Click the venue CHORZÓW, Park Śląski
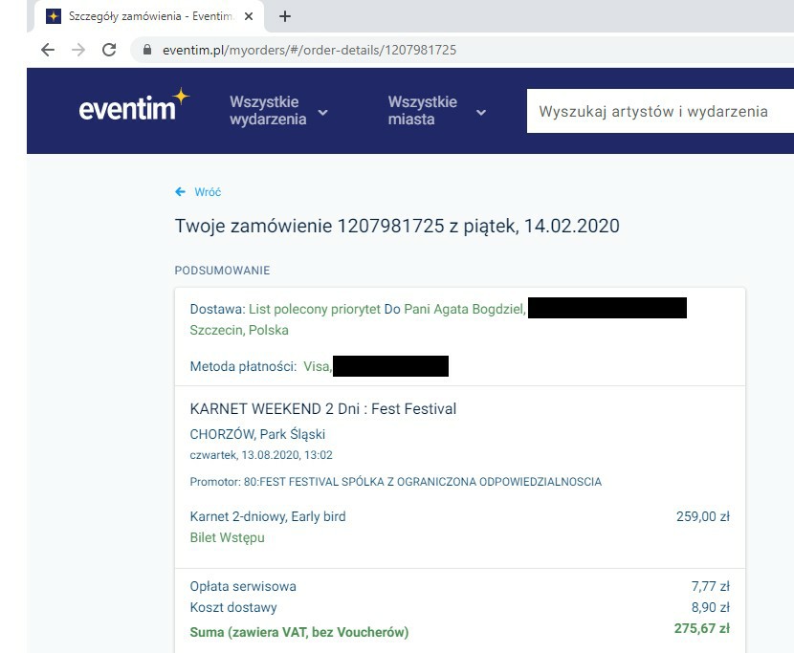 pyautogui.click(x=257, y=434)
